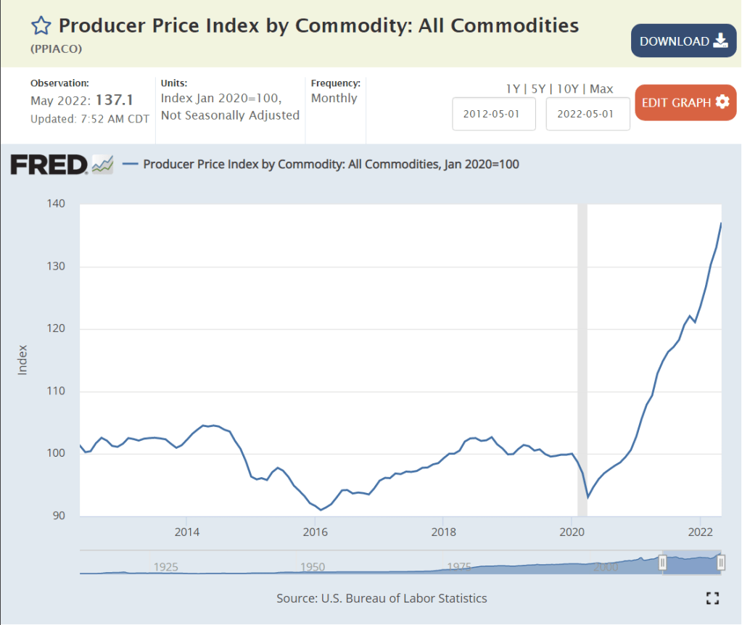Click the series legend label text
Viewport: 742px width, 625px height.
coord(331,164)
